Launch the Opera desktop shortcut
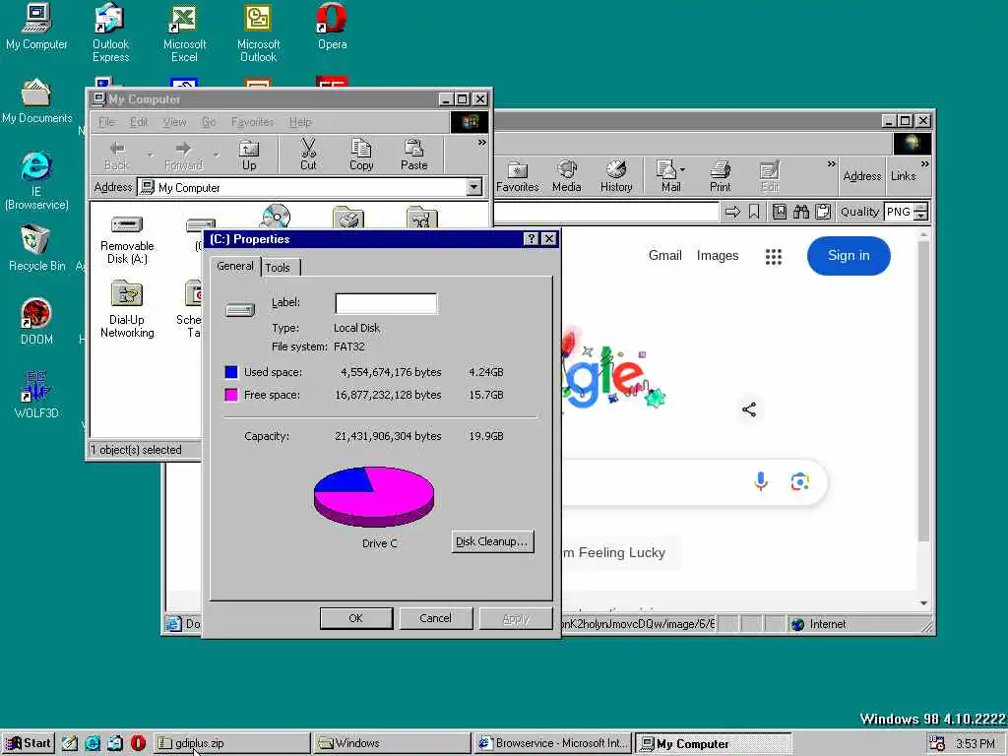 (x=332, y=27)
